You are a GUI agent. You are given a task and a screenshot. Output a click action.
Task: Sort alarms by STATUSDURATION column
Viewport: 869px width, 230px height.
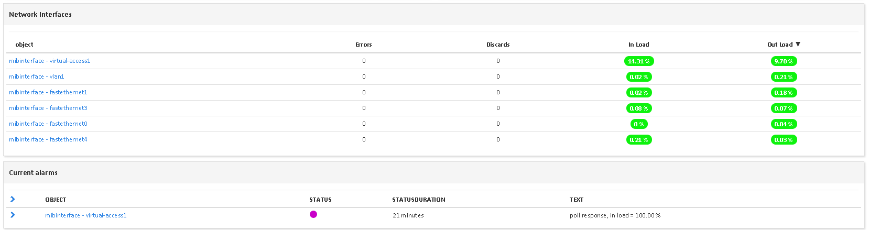click(419, 200)
